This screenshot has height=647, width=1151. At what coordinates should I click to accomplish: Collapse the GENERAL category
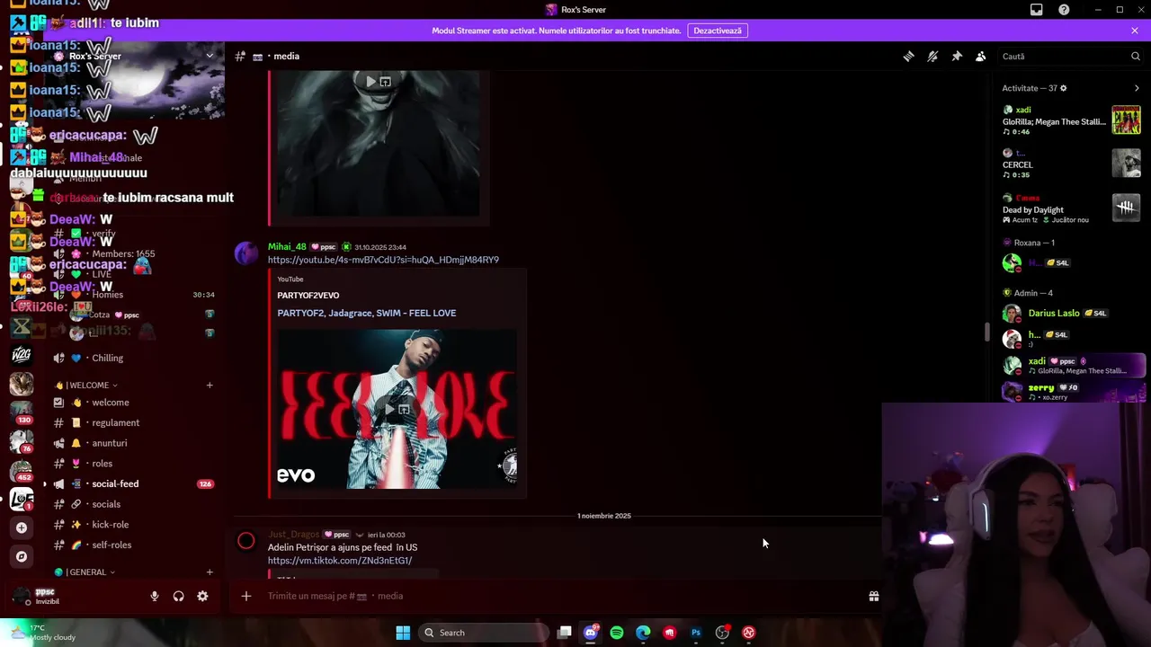pyautogui.click(x=85, y=572)
